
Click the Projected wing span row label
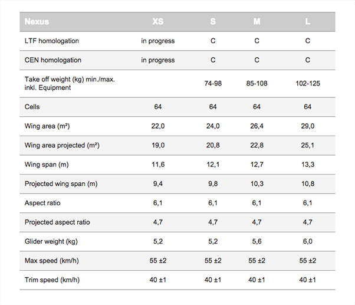coord(61,183)
